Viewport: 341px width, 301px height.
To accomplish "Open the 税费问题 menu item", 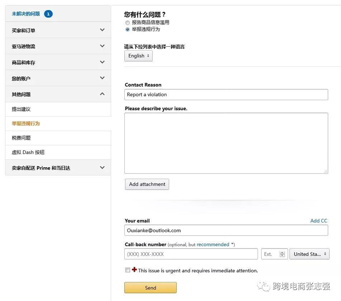I will [x=21, y=138].
